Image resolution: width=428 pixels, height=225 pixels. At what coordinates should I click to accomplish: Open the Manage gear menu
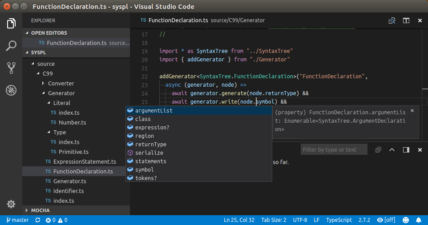pyautogui.click(x=11, y=204)
